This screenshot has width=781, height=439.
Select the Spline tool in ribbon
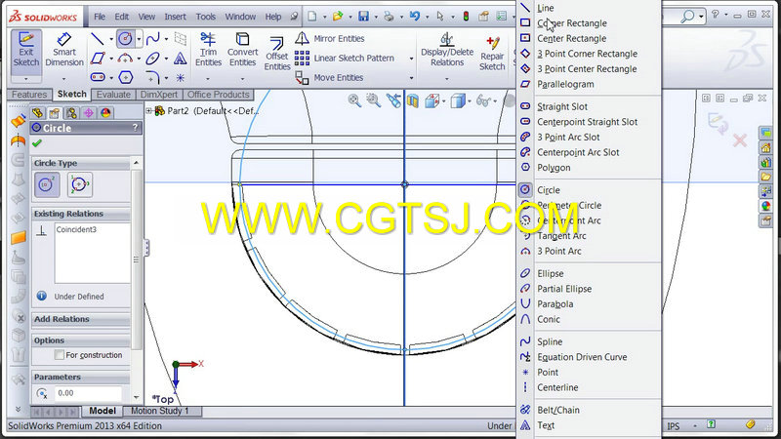point(153,38)
